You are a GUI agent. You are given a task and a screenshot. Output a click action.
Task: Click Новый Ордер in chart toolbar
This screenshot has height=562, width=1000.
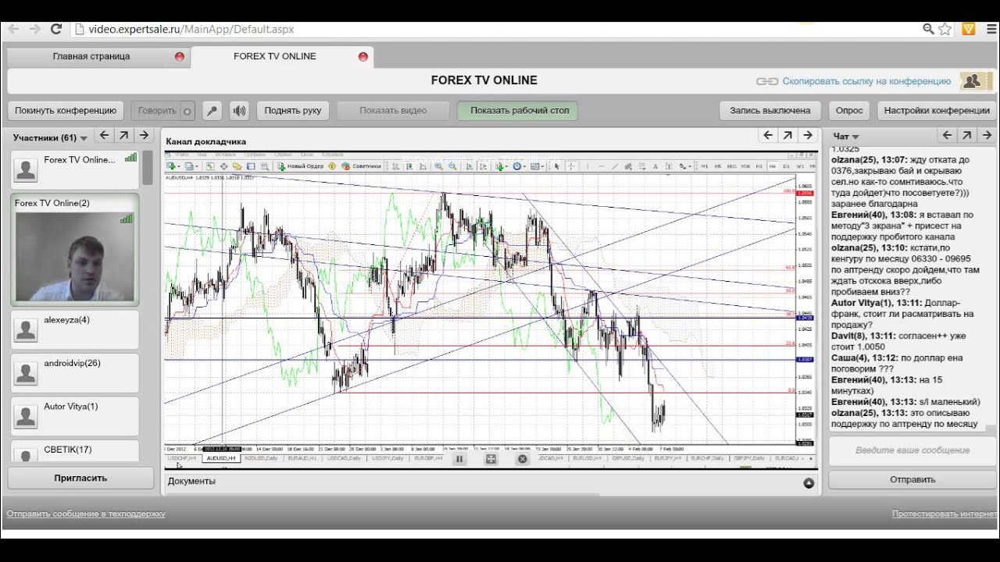(301, 166)
